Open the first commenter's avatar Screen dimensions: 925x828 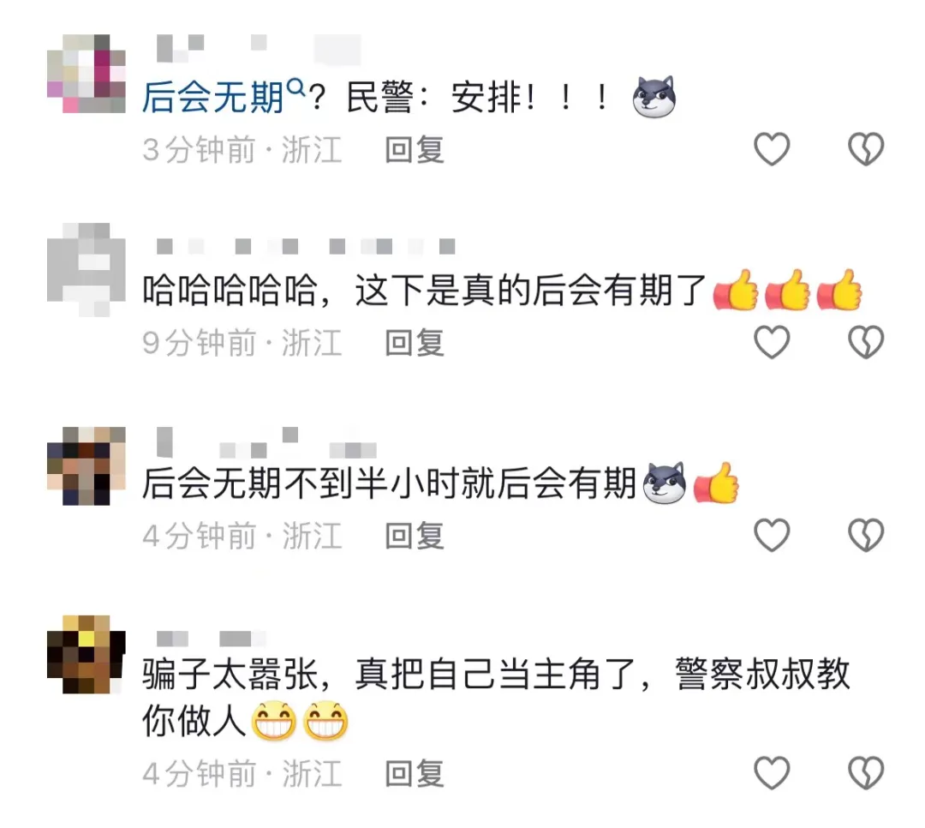click(87, 73)
